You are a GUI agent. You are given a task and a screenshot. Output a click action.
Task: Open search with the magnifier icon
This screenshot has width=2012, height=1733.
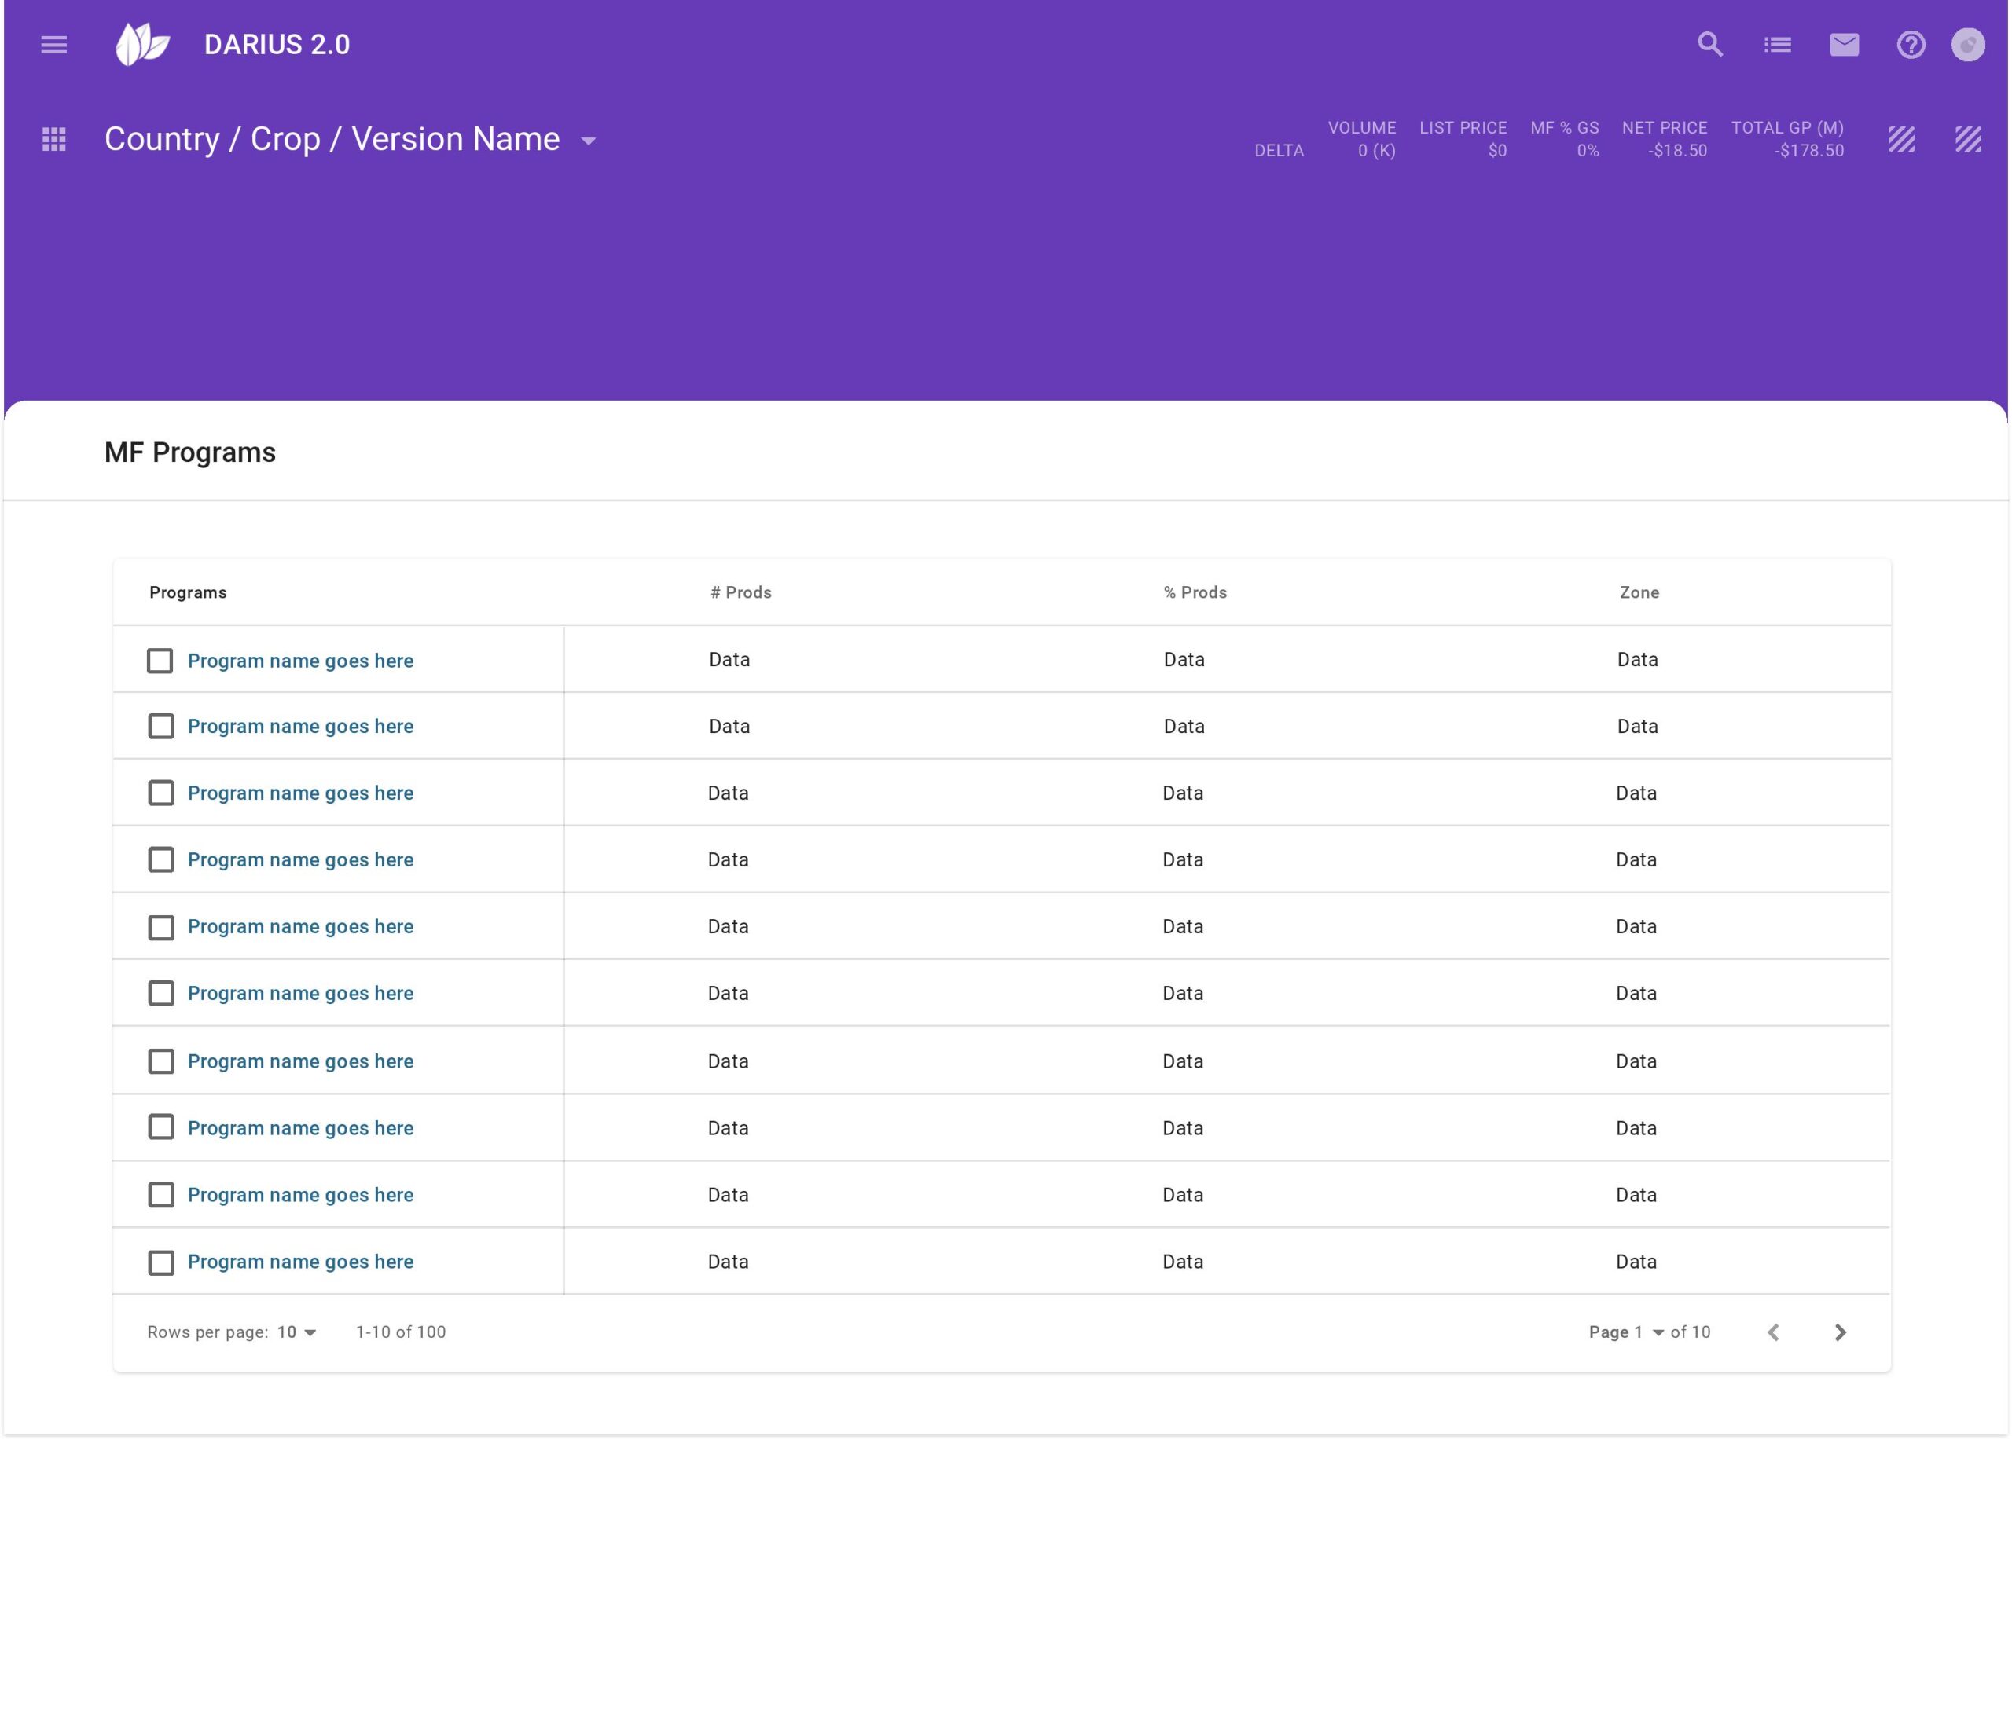pyautogui.click(x=1710, y=45)
